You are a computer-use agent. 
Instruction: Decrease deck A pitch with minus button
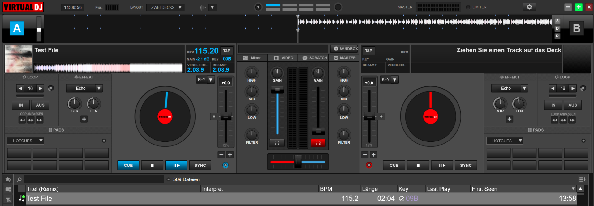221,155
